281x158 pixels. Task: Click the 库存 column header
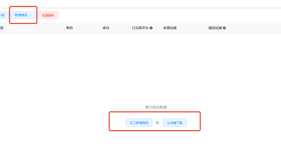(106, 28)
